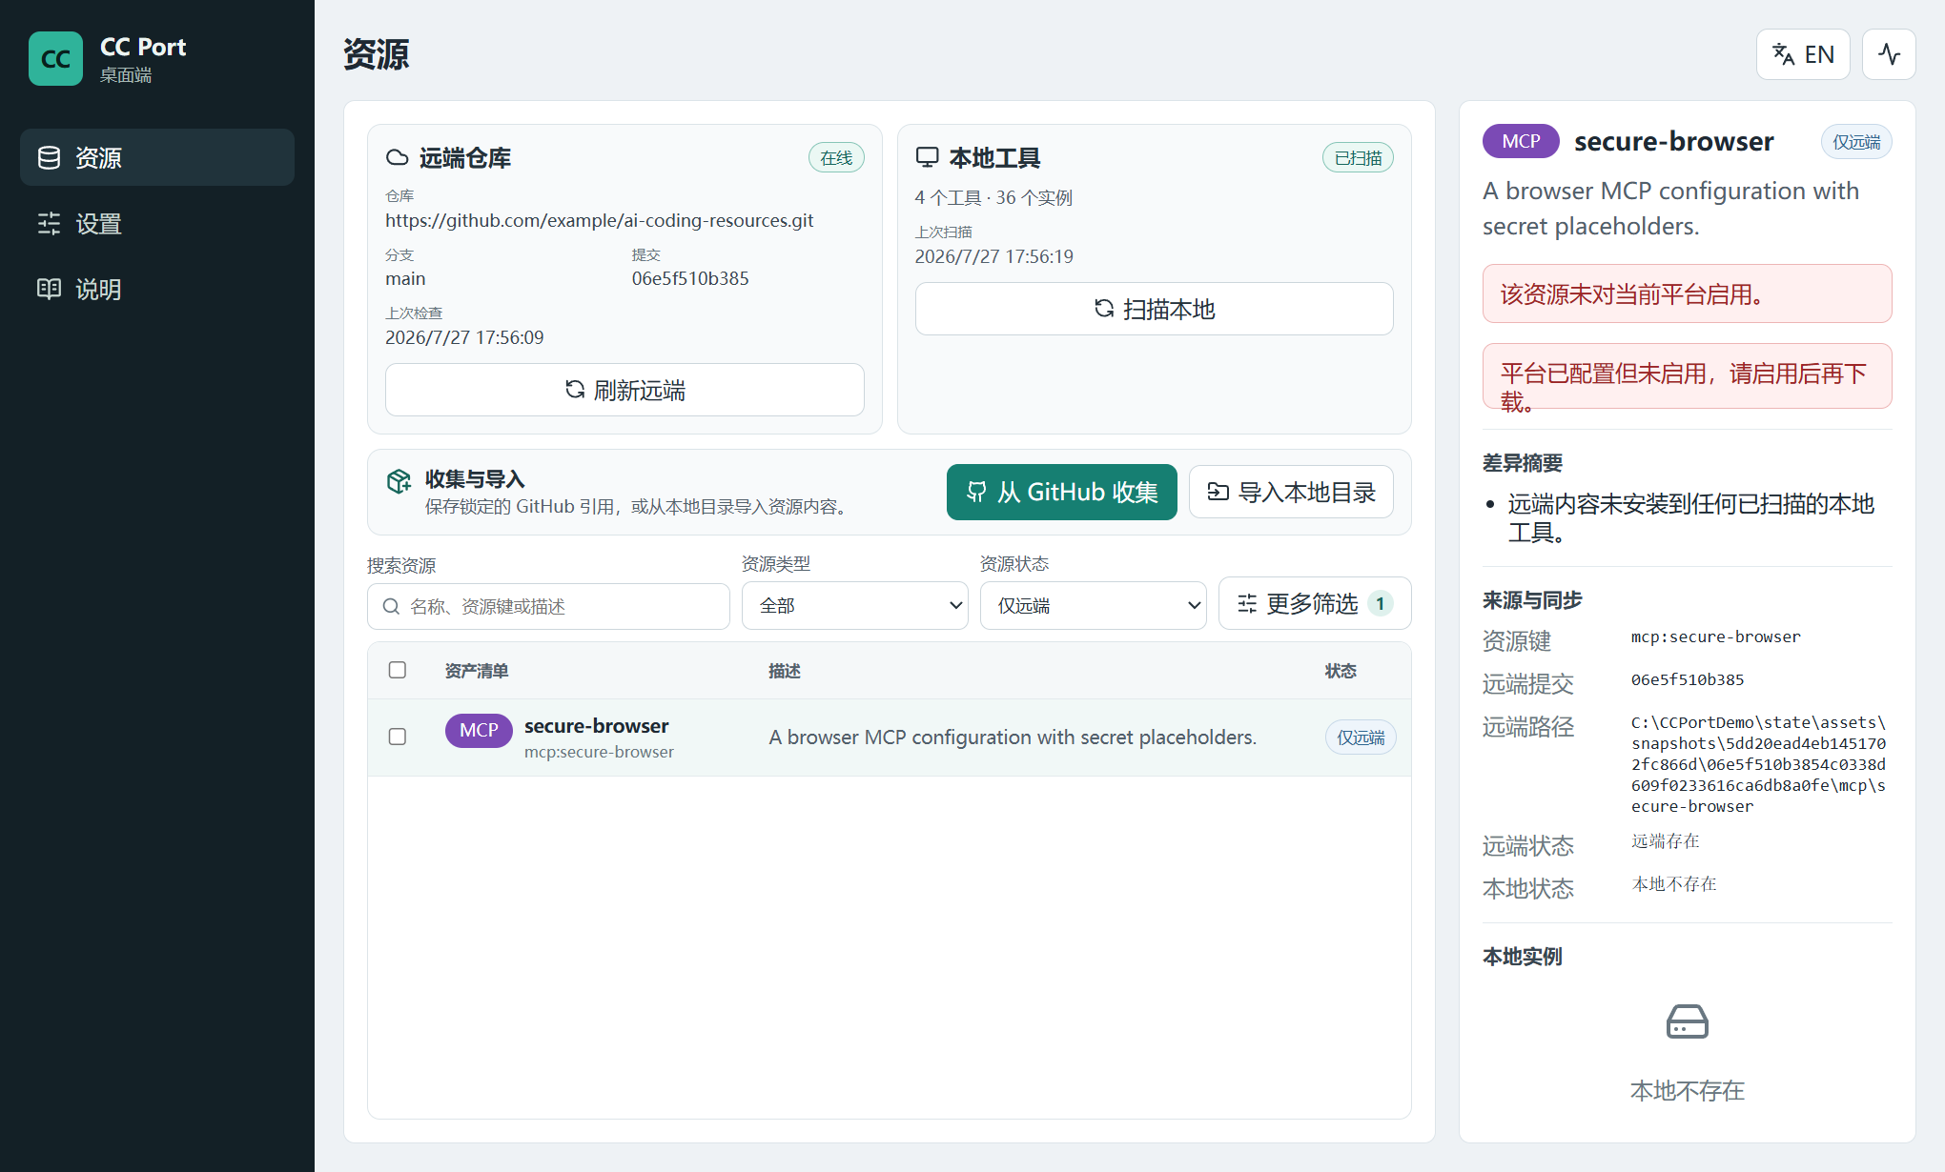Screen dimensions: 1945x1172
Task: Click the 已扫描 status badge
Action: point(1358,157)
